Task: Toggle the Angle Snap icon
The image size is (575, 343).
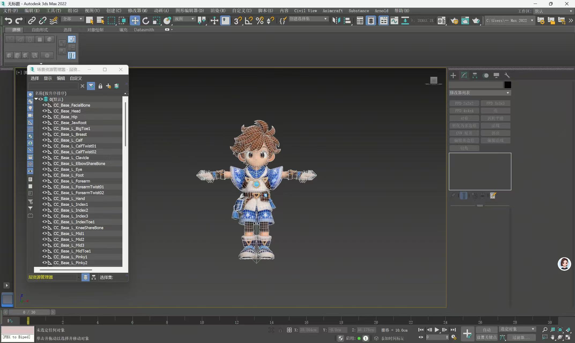Action: click(x=248, y=20)
